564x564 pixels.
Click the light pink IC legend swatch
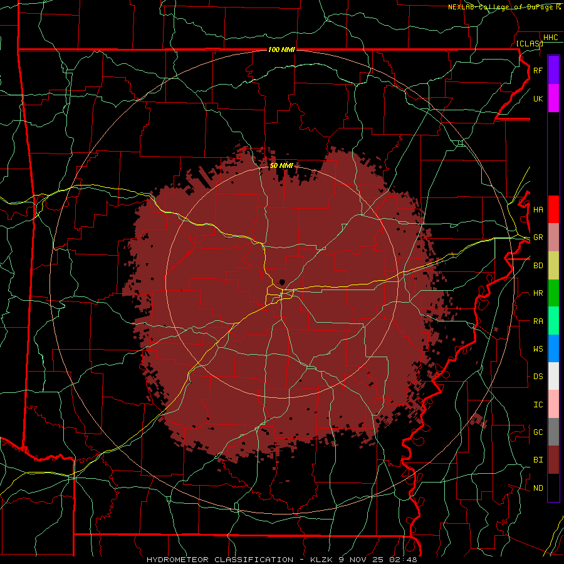pos(553,404)
